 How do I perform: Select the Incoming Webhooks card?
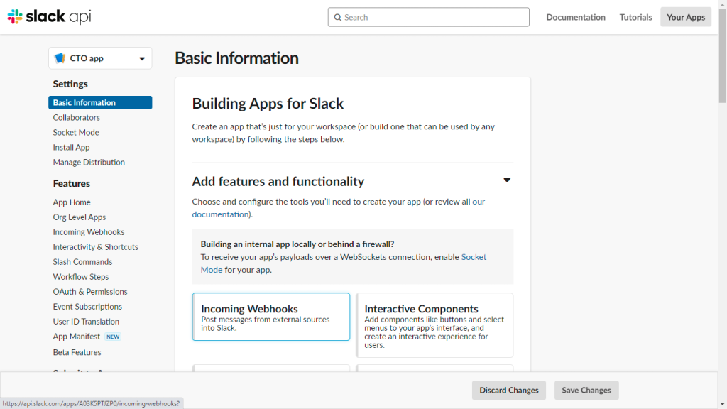point(270,317)
